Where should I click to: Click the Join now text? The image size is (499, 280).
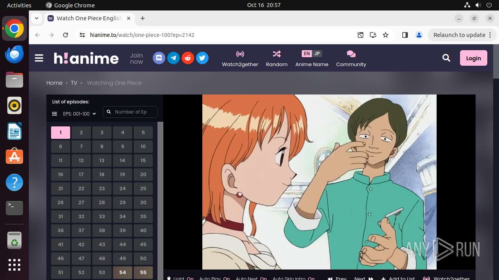click(136, 58)
